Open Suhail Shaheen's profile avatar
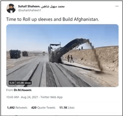 click(x=11, y=8)
